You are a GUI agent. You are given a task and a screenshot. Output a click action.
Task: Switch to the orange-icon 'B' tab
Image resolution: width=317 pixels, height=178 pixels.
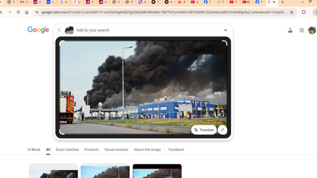pyautogui.click(x=182, y=2)
